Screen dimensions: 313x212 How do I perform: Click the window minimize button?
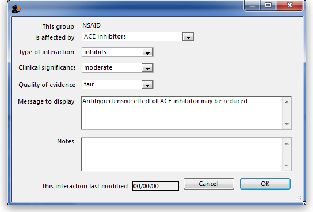pos(253,5)
